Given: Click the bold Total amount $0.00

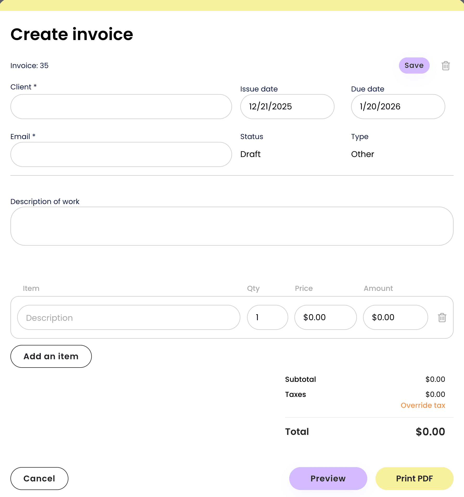Looking at the screenshot, I should (x=430, y=432).
